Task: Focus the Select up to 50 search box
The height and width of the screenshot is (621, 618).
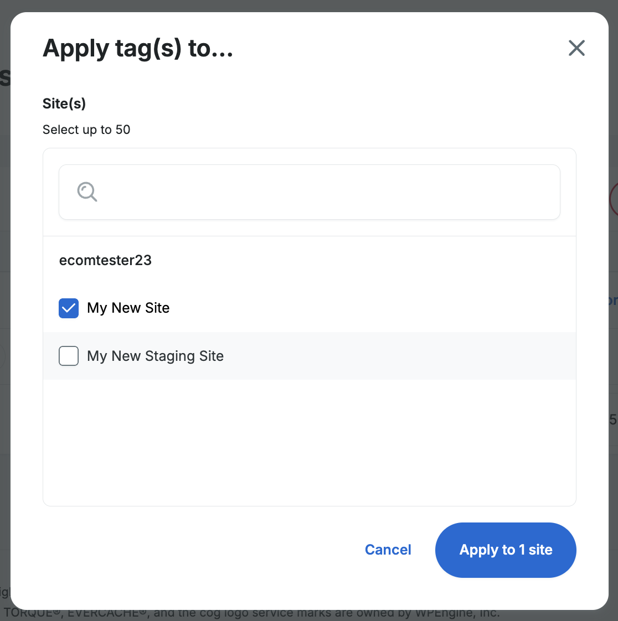Action: [310, 192]
